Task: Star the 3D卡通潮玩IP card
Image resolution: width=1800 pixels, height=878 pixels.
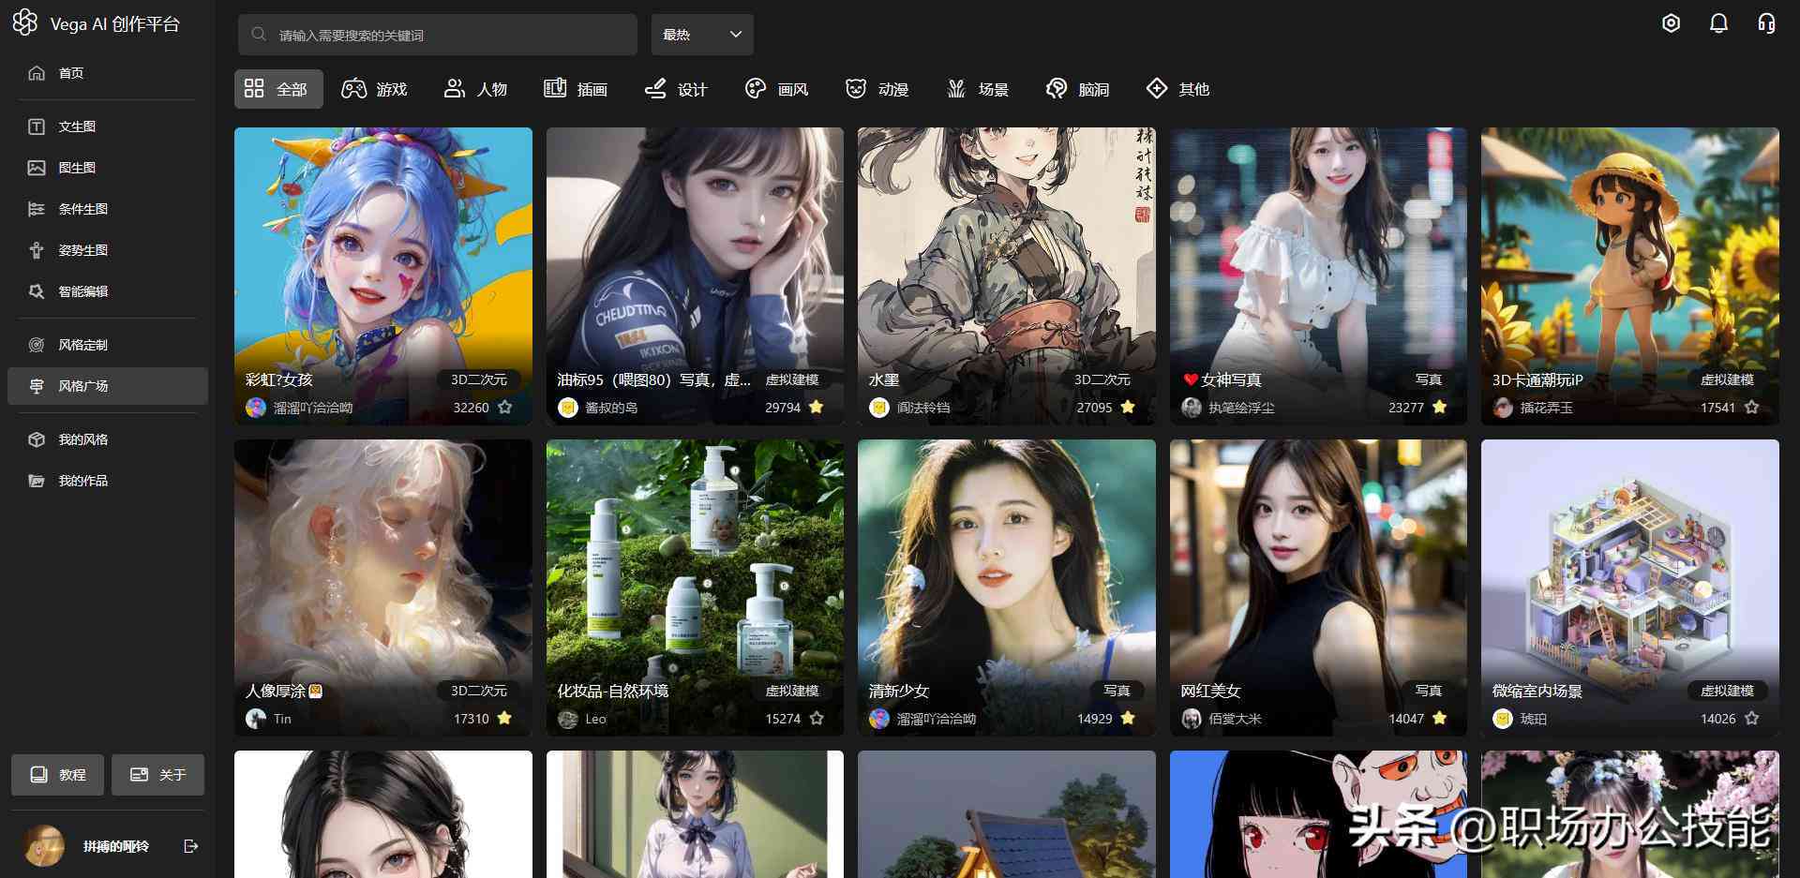Action: click(x=1752, y=408)
